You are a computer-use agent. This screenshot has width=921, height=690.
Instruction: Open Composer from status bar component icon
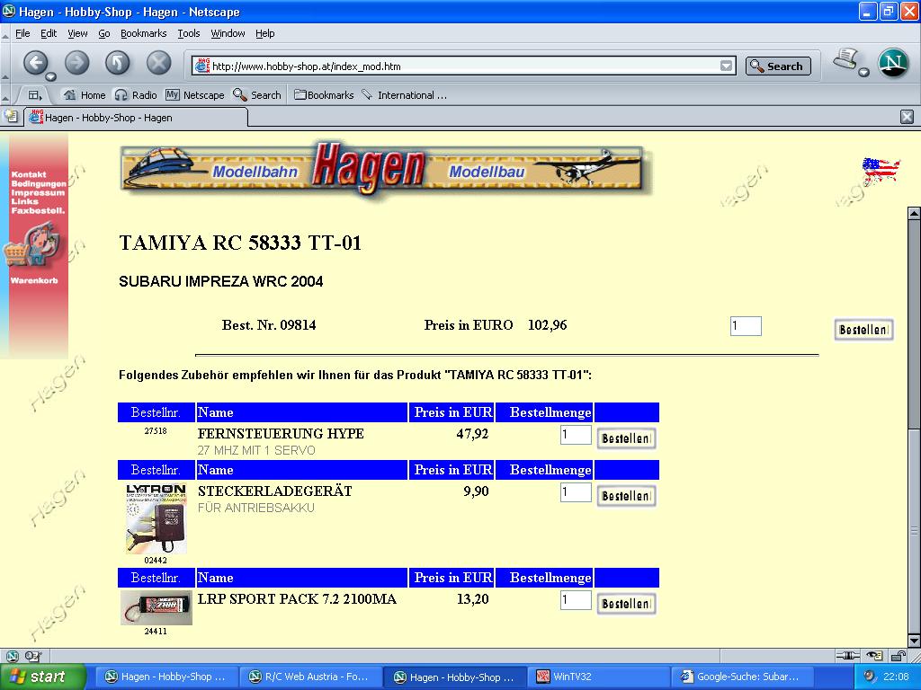[33, 656]
